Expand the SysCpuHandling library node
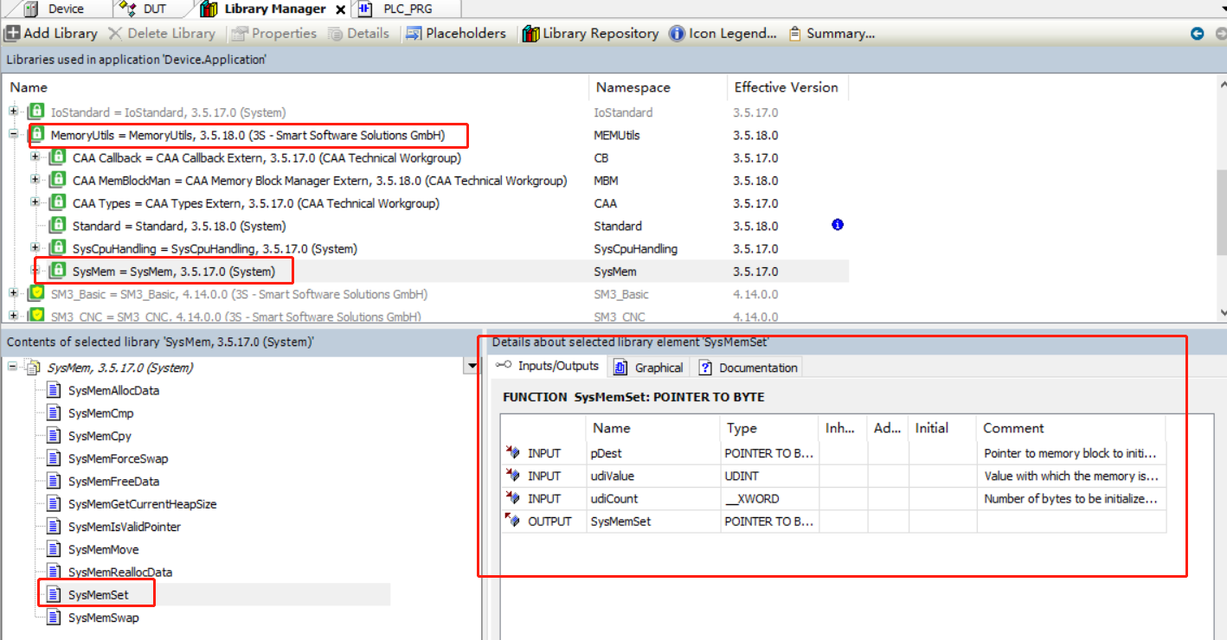1227x640 pixels. [35, 247]
